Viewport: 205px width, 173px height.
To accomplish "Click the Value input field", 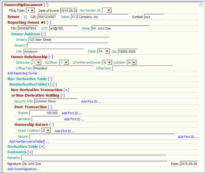I will [x=46, y=119].
